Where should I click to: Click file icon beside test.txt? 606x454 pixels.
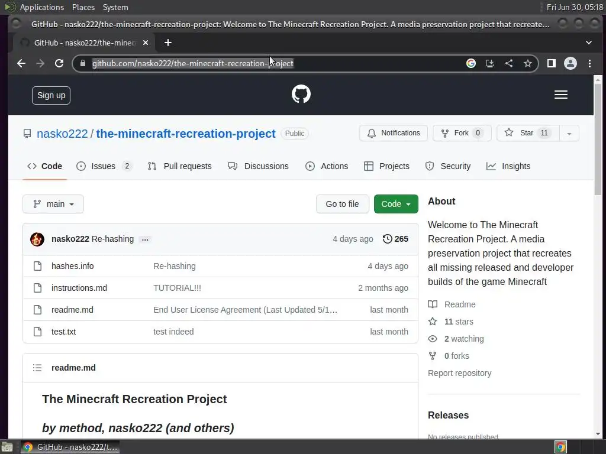tap(37, 332)
